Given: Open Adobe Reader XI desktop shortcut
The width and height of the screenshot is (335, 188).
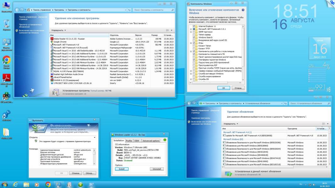Looking at the screenshot, I should (6, 81).
